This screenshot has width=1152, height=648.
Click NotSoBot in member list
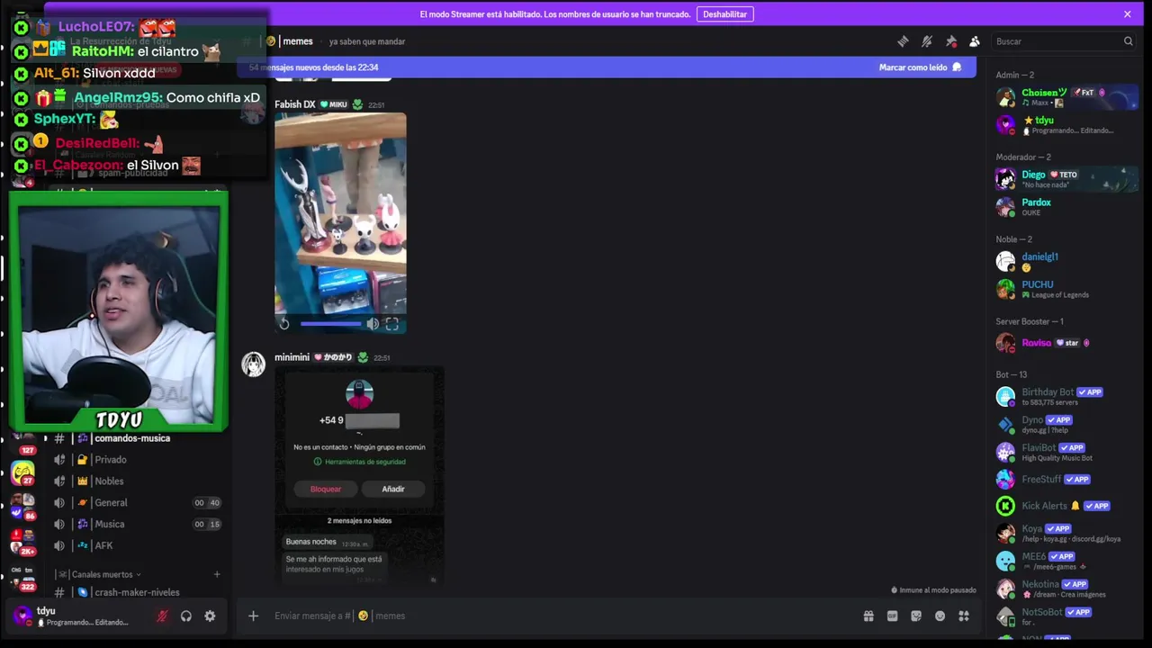click(1066, 616)
